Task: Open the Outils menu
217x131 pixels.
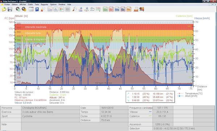Action: click(30, 5)
